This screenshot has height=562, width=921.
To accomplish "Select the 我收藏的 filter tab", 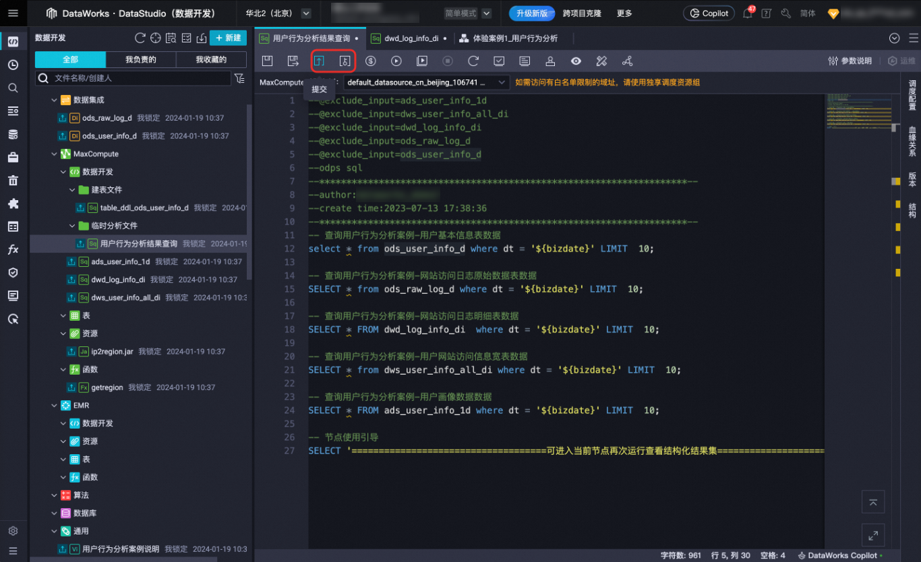I will pos(211,60).
